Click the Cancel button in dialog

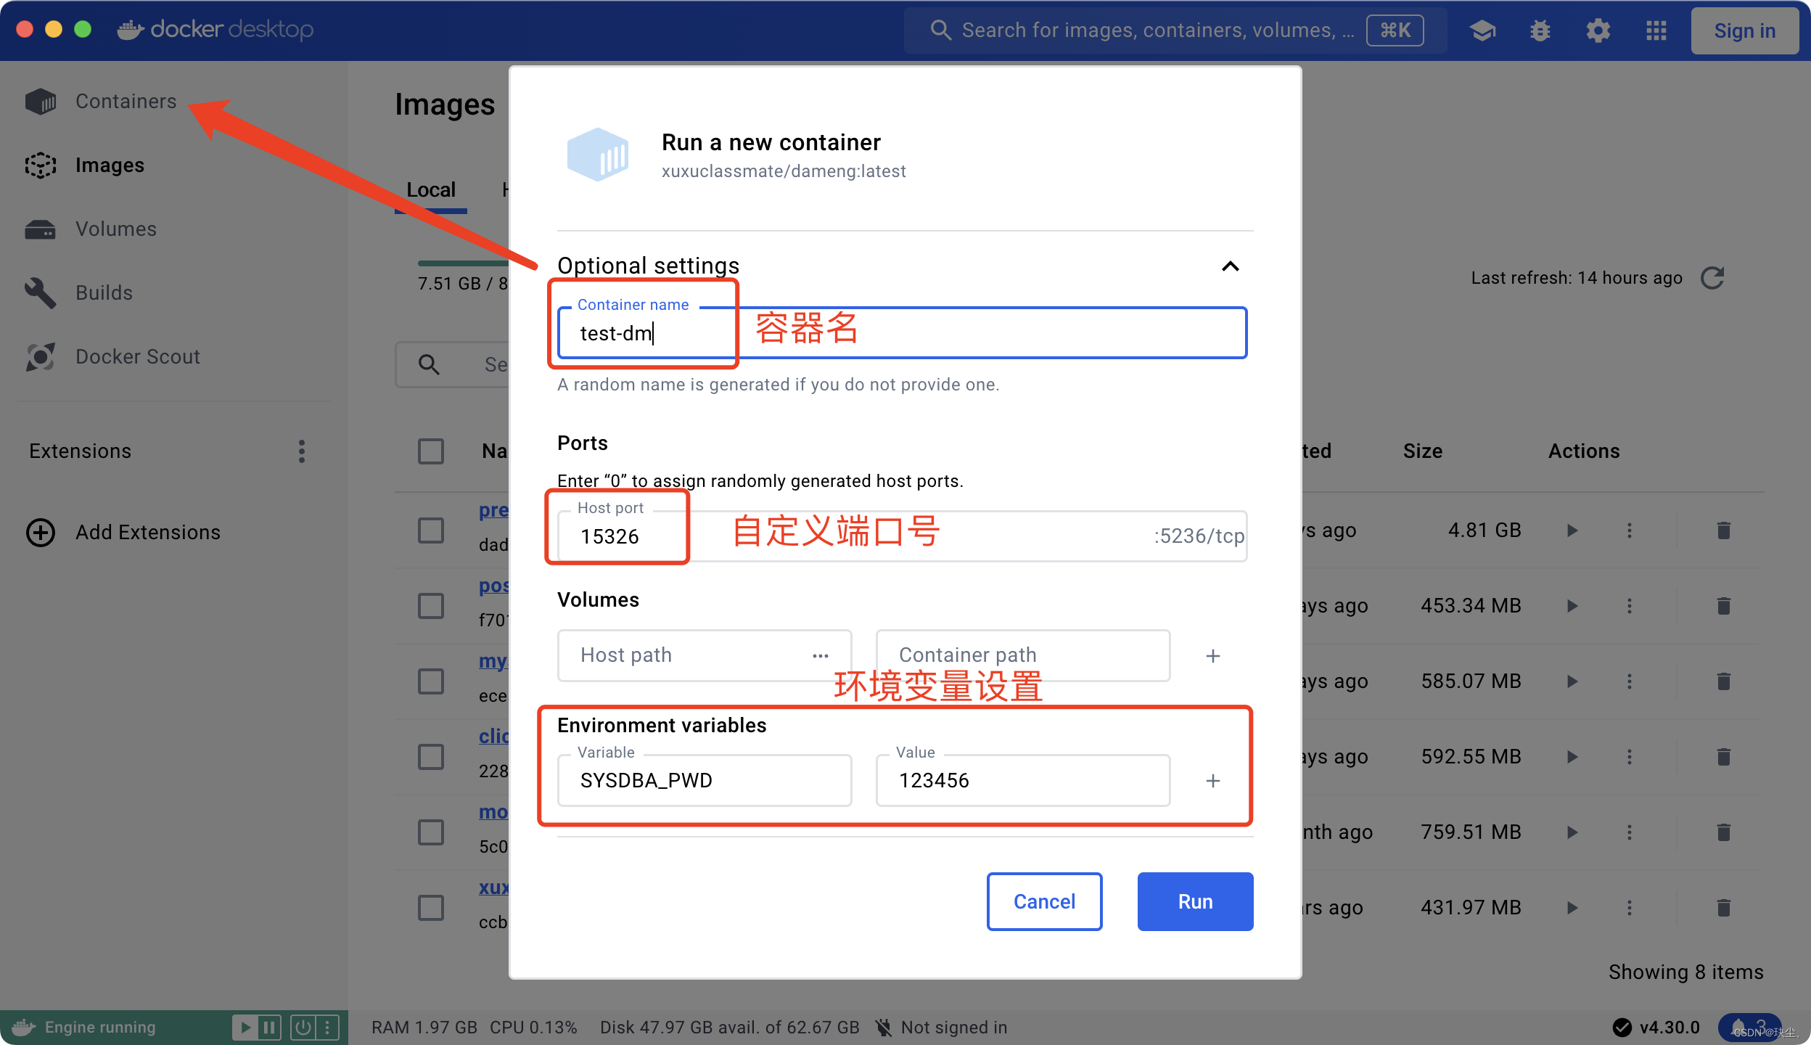(1045, 901)
